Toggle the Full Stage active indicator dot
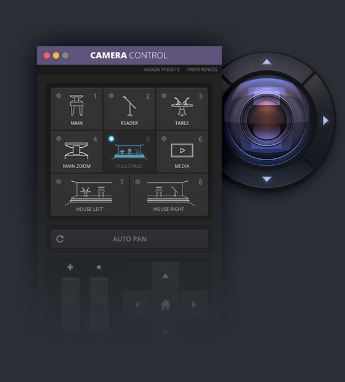Screen dimensions: 345x382 pos(112,139)
